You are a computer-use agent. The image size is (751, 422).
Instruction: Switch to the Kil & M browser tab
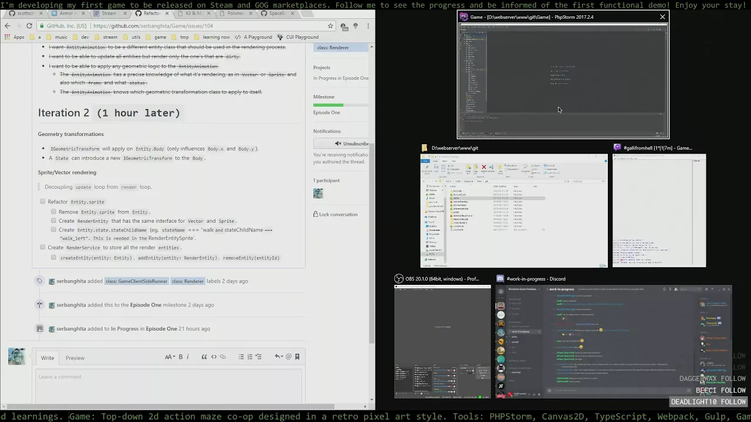(x=193, y=13)
